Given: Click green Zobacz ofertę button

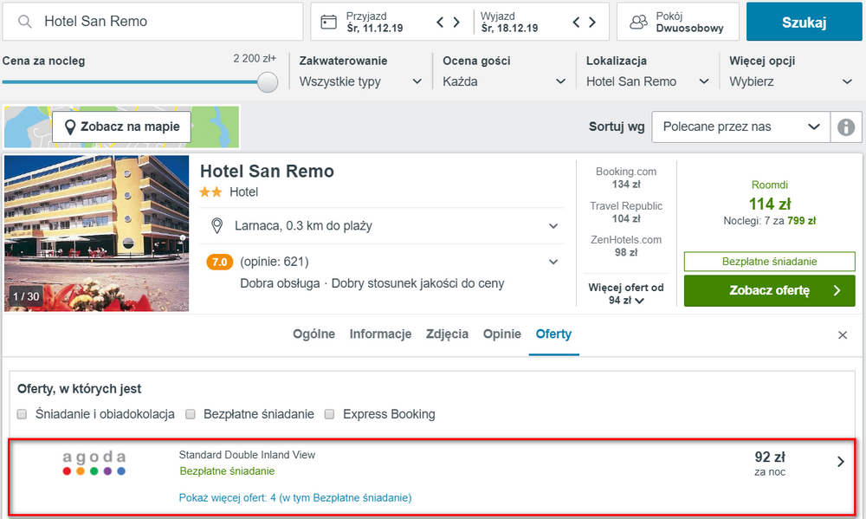Looking at the screenshot, I should click(x=769, y=291).
